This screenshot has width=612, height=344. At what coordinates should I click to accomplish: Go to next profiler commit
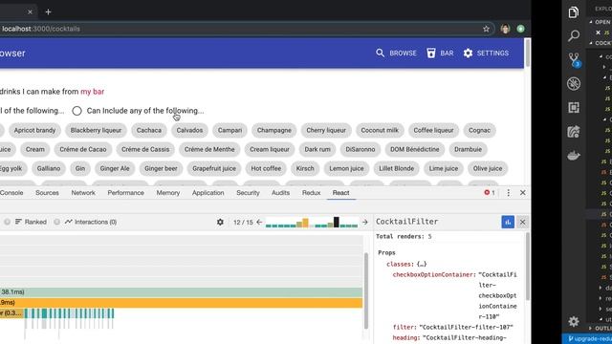(x=365, y=222)
